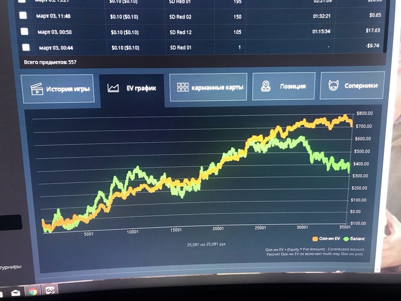Click the date март 03, 11:48
Screen dimensions: 401x301
tap(53, 16)
